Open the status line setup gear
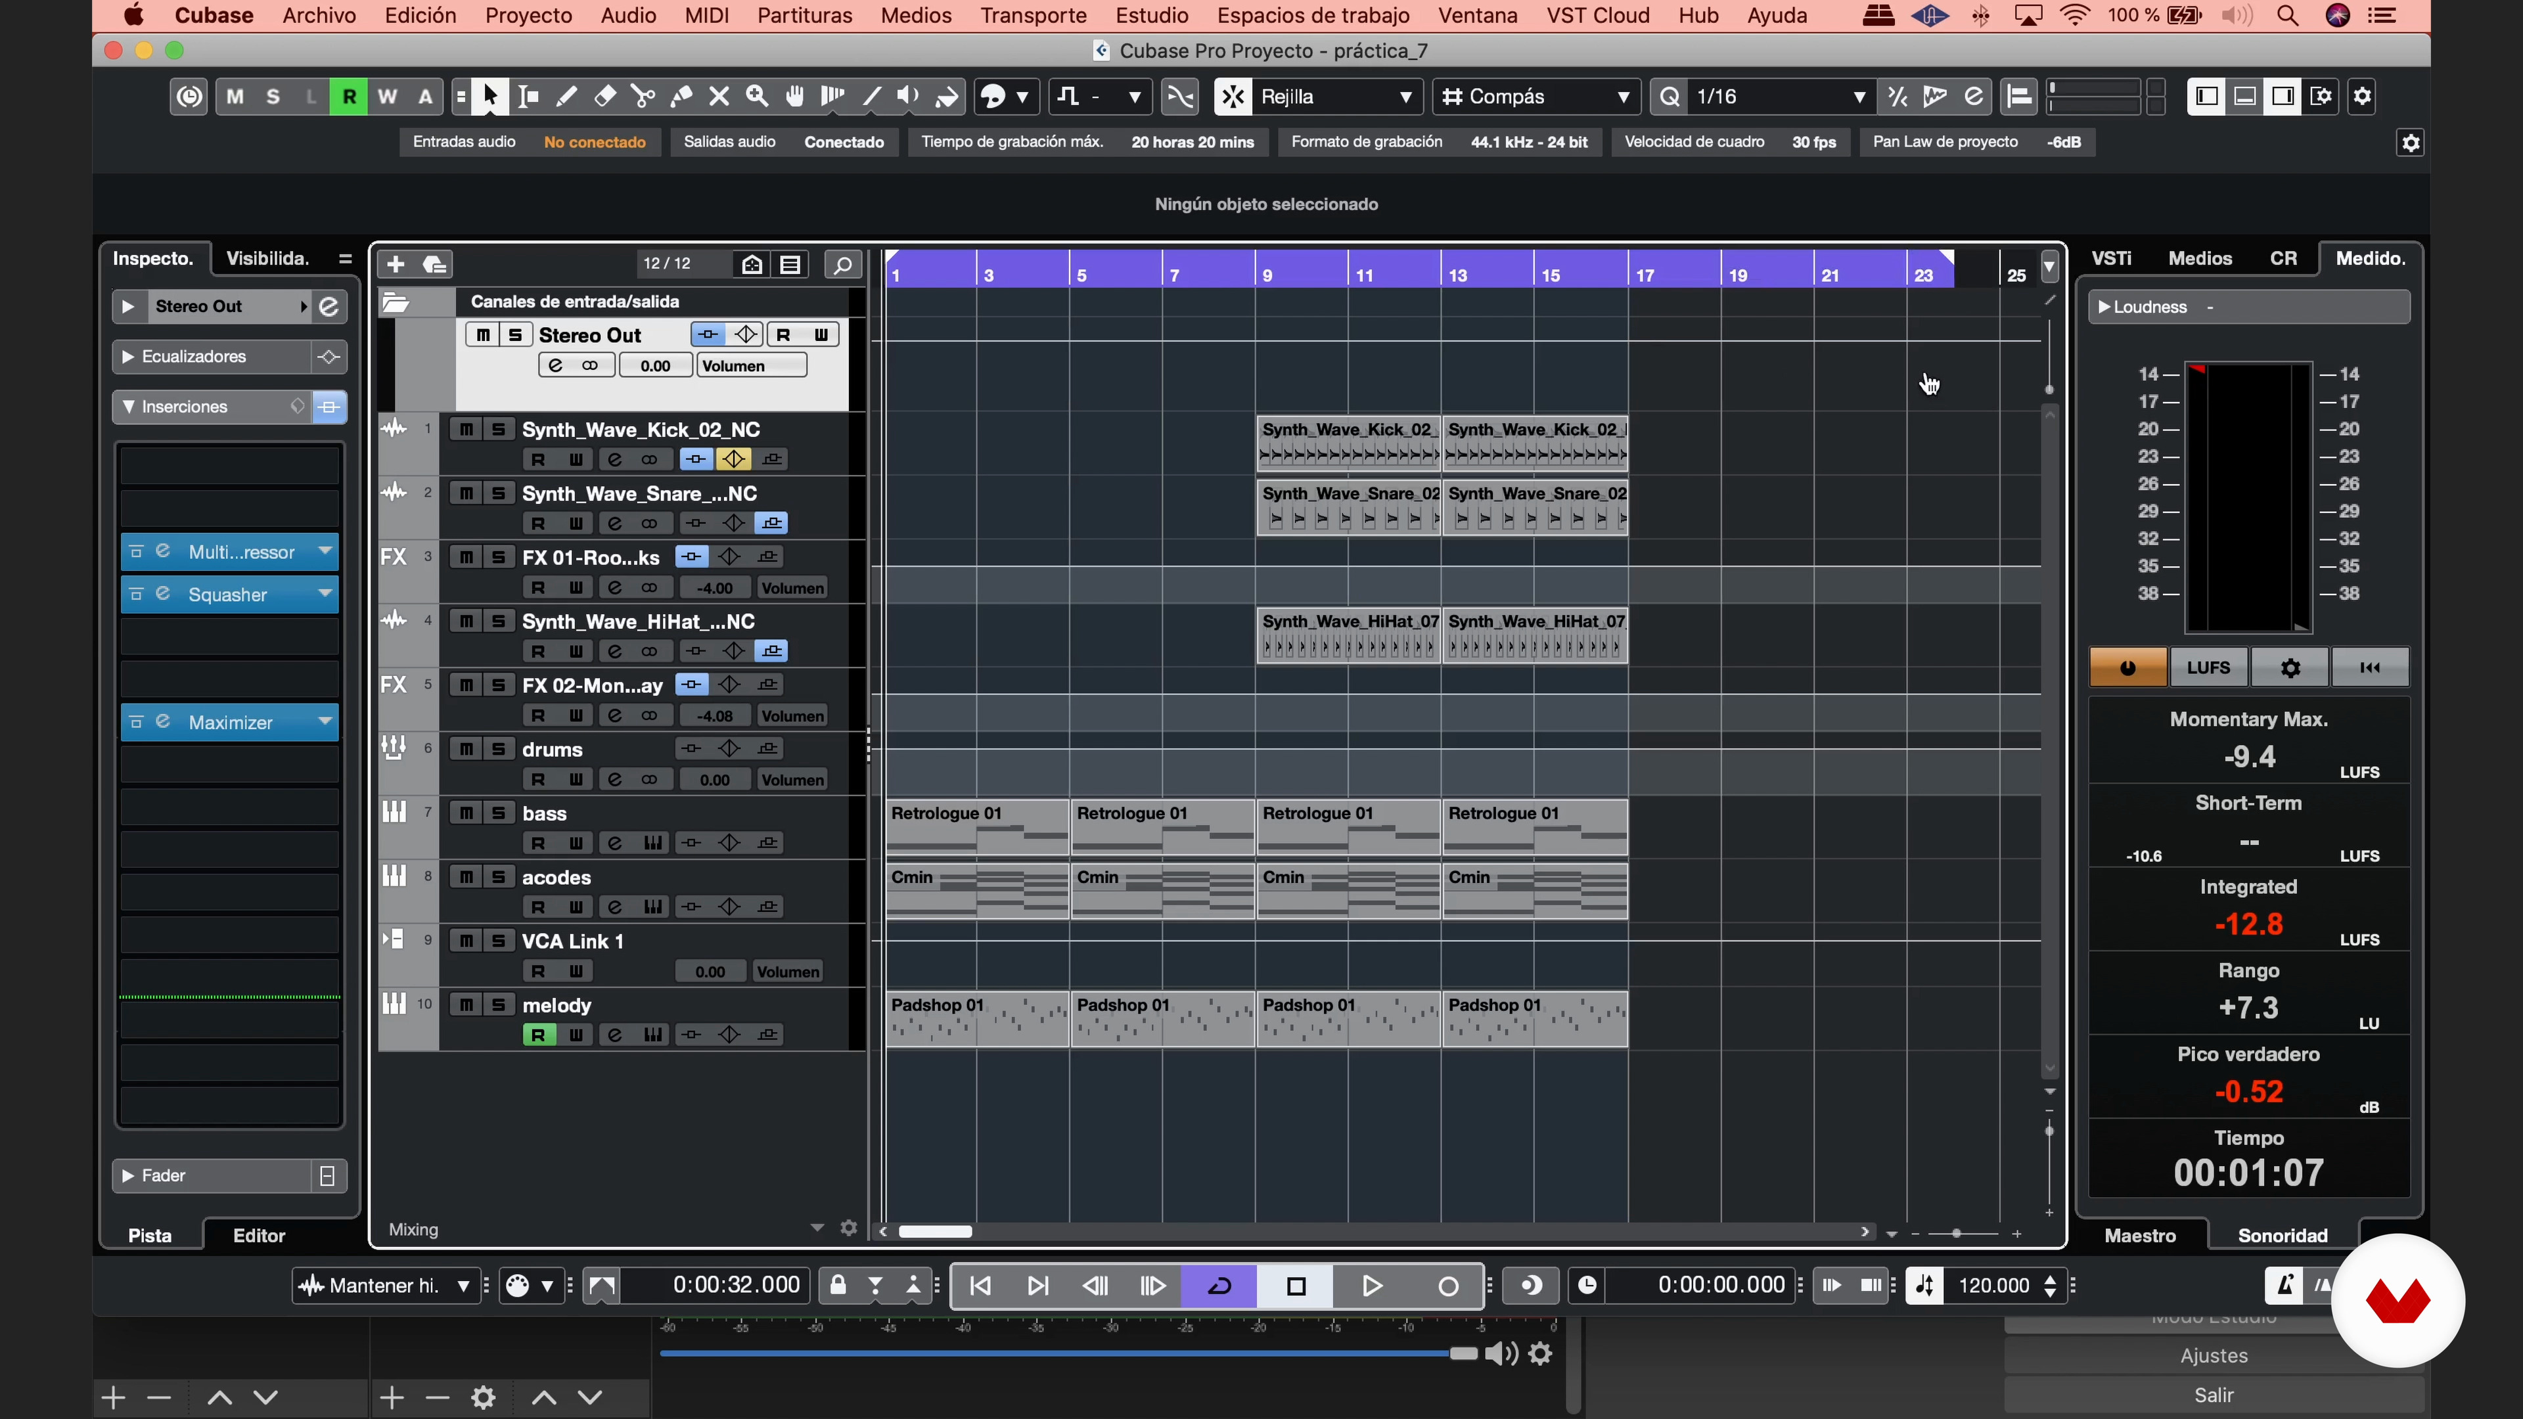Viewport: 2523px width, 1419px height. pos(2411,143)
